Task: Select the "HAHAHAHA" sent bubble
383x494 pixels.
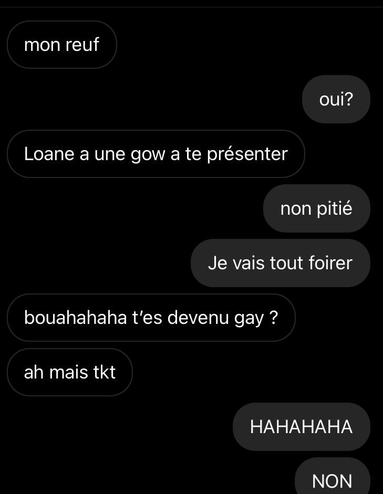Action: [302, 427]
